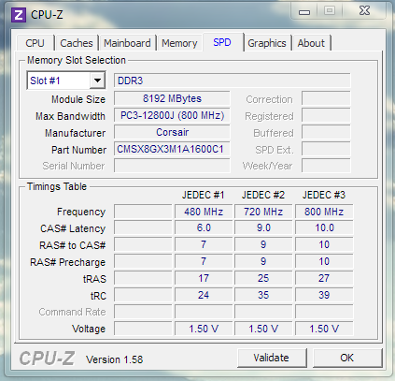Click the empty Week/Year field

pyautogui.click(x=326, y=166)
